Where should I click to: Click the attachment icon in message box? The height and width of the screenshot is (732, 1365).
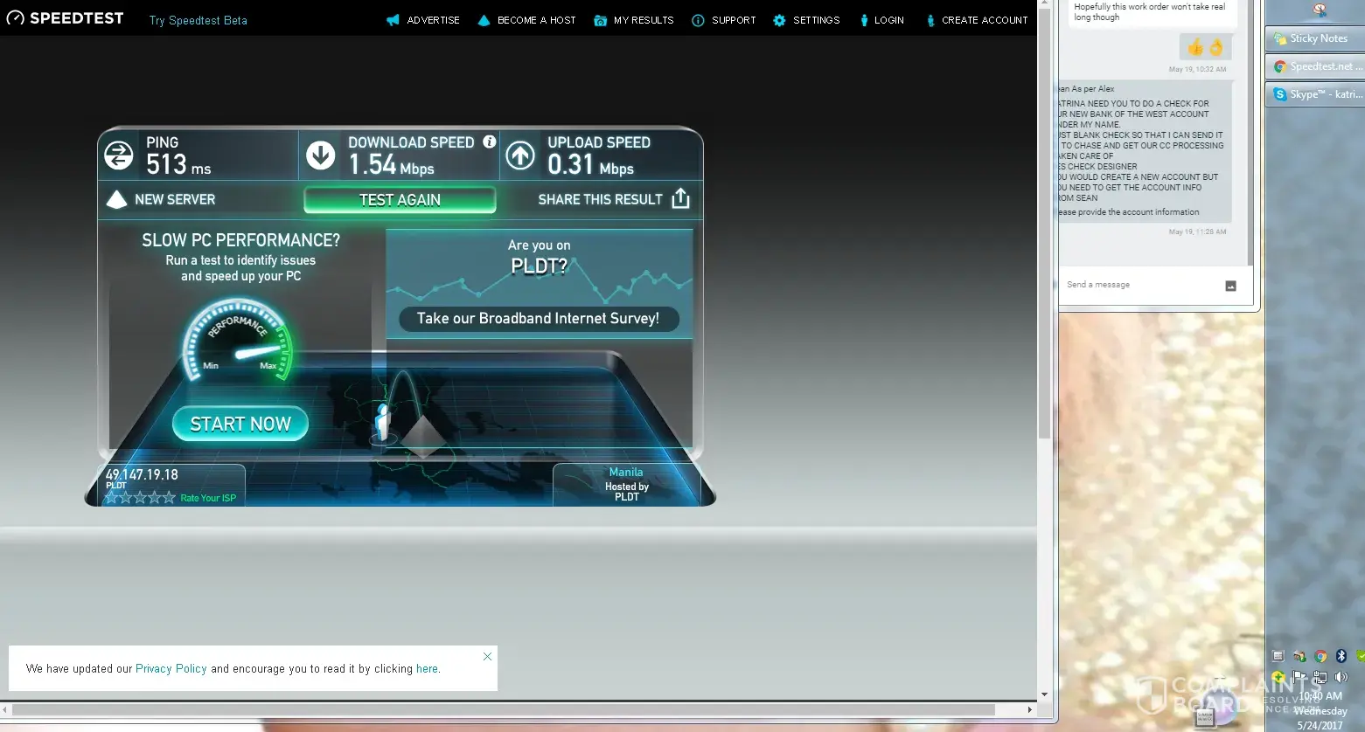tap(1230, 286)
